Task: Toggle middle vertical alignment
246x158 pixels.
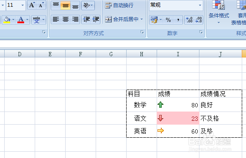Action: [x=66, y=5]
